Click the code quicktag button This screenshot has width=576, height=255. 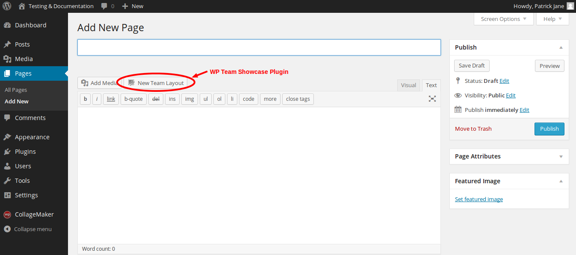point(248,99)
